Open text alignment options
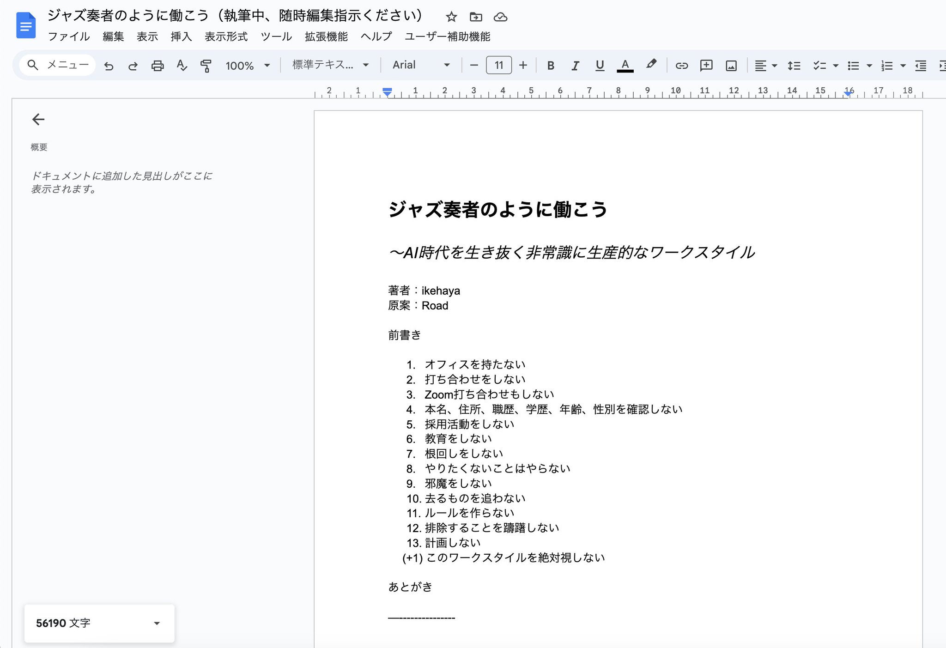This screenshot has width=946, height=648. point(765,66)
